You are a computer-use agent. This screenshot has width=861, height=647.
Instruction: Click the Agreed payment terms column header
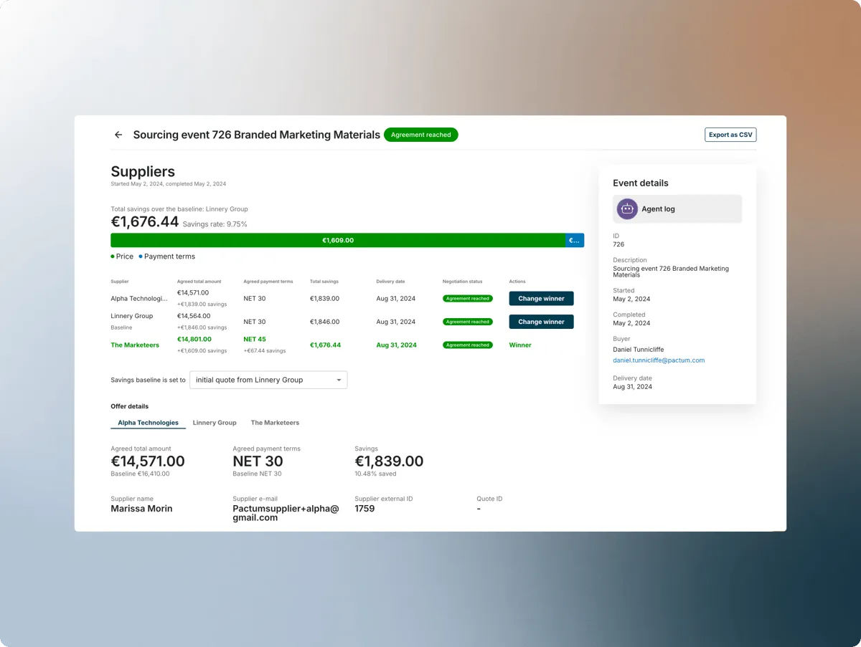click(268, 282)
